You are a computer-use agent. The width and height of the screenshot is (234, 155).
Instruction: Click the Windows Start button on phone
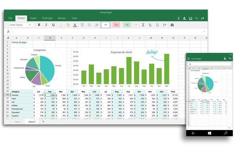[209, 133]
